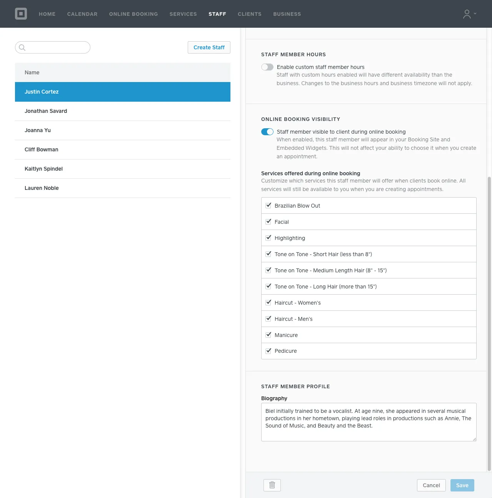The height and width of the screenshot is (498, 492).
Task: Uncheck the Facial service checkbox
Action: tap(269, 222)
